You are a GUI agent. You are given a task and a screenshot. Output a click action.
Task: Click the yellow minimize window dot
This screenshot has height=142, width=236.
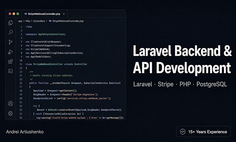click(14, 14)
